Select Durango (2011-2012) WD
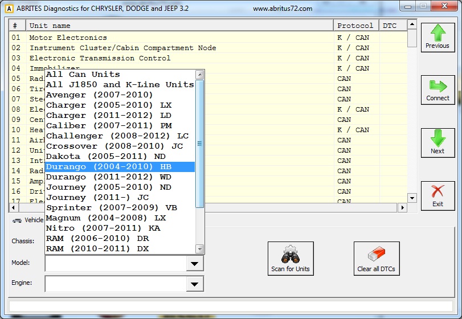Image resolution: width=462 pixels, height=319 pixels. click(120, 177)
